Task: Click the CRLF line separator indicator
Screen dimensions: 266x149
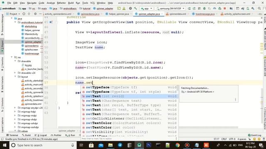Action: 224,139
